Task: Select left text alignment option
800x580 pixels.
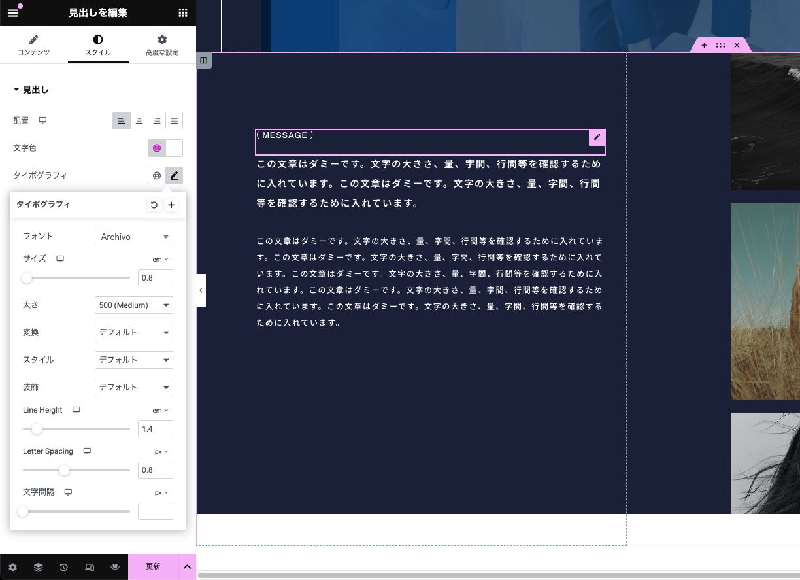Action: (x=122, y=121)
